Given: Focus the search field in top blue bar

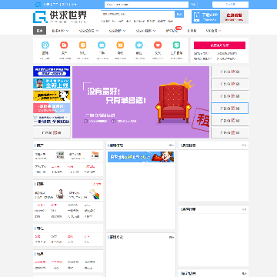Looking at the screenshot, I should pos(147,5).
